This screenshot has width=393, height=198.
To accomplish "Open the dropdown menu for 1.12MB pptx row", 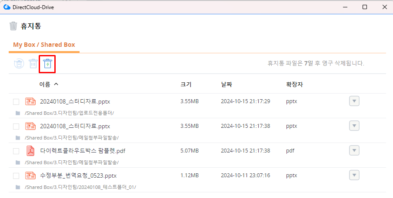I will 354,175.
